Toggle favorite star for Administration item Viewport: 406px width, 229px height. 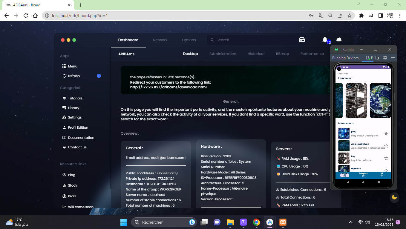386,146
